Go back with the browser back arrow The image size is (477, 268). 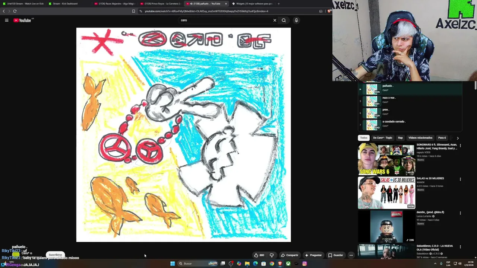pos(4,11)
